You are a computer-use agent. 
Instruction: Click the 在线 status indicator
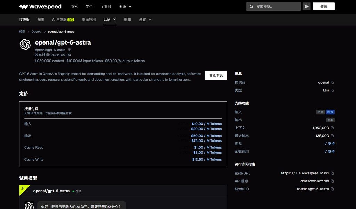(77, 191)
